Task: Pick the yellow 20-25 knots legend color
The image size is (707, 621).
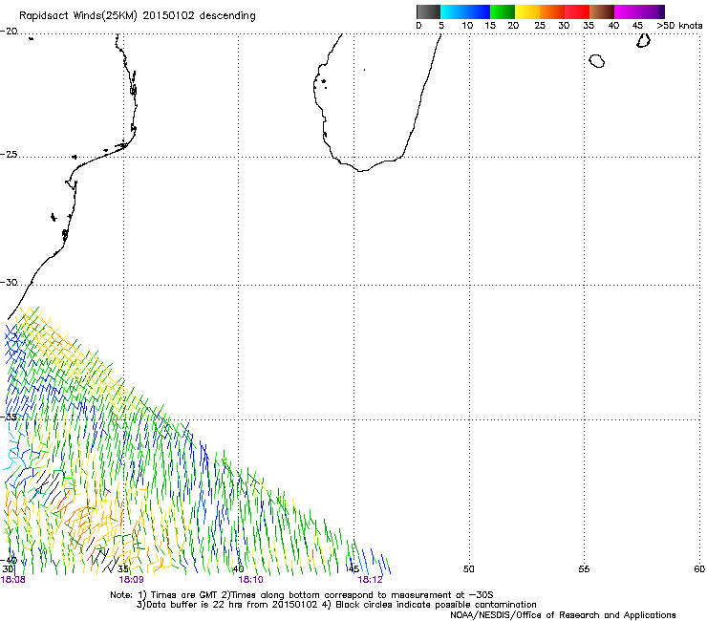Action: tap(527, 11)
